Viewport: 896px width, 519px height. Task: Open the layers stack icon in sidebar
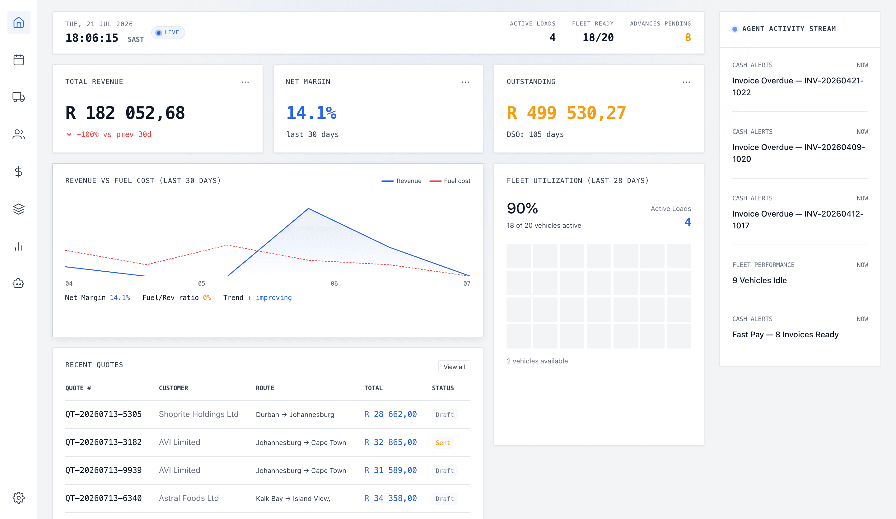[x=18, y=209]
